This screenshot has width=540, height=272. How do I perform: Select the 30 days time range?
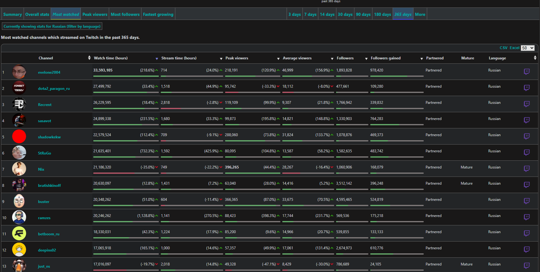point(345,14)
